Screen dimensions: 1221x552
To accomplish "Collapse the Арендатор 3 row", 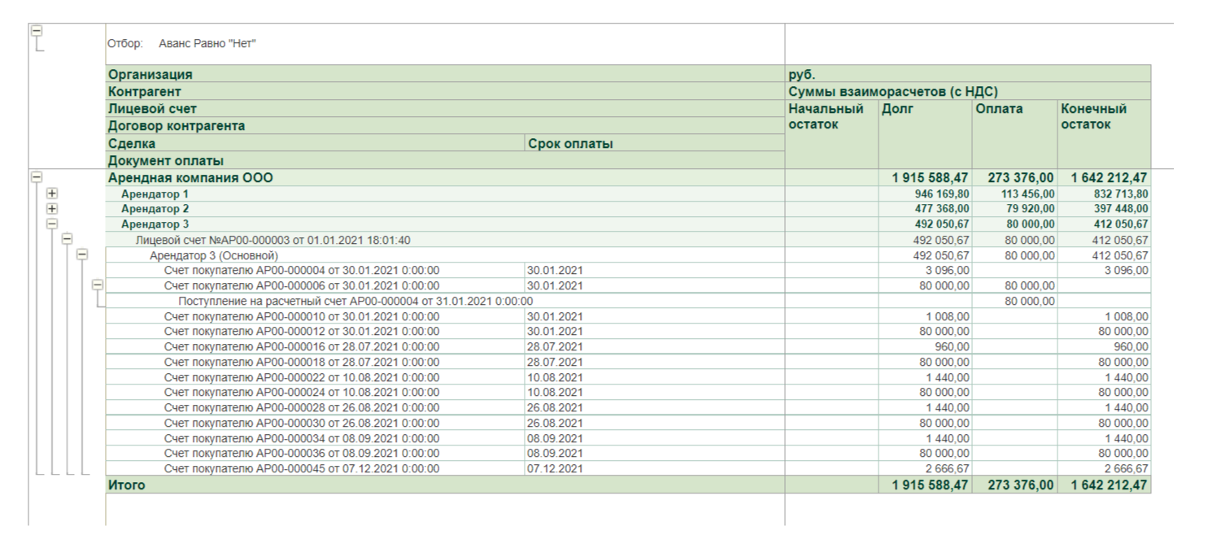I will pyautogui.click(x=52, y=224).
